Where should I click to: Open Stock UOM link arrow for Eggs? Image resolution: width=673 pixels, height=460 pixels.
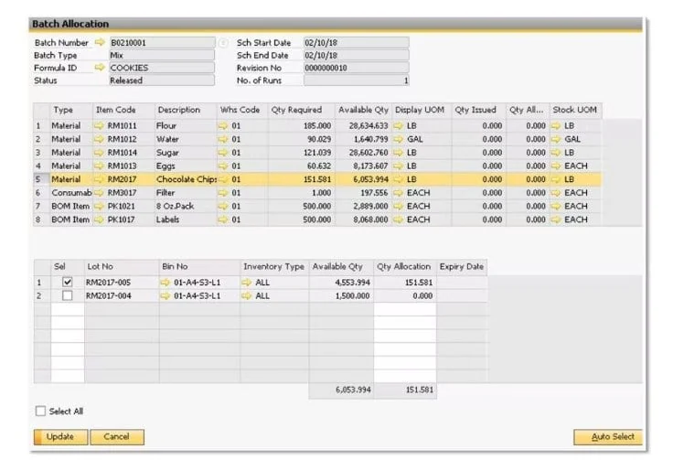pos(556,166)
